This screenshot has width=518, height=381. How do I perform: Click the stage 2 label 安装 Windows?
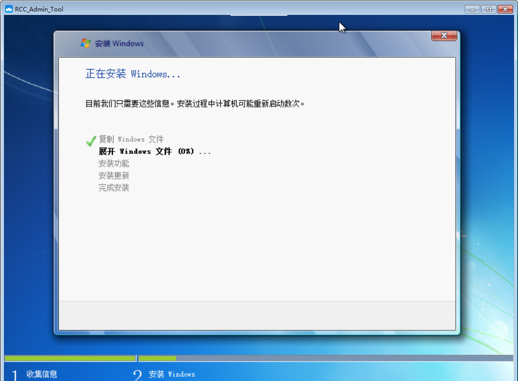coord(172,374)
